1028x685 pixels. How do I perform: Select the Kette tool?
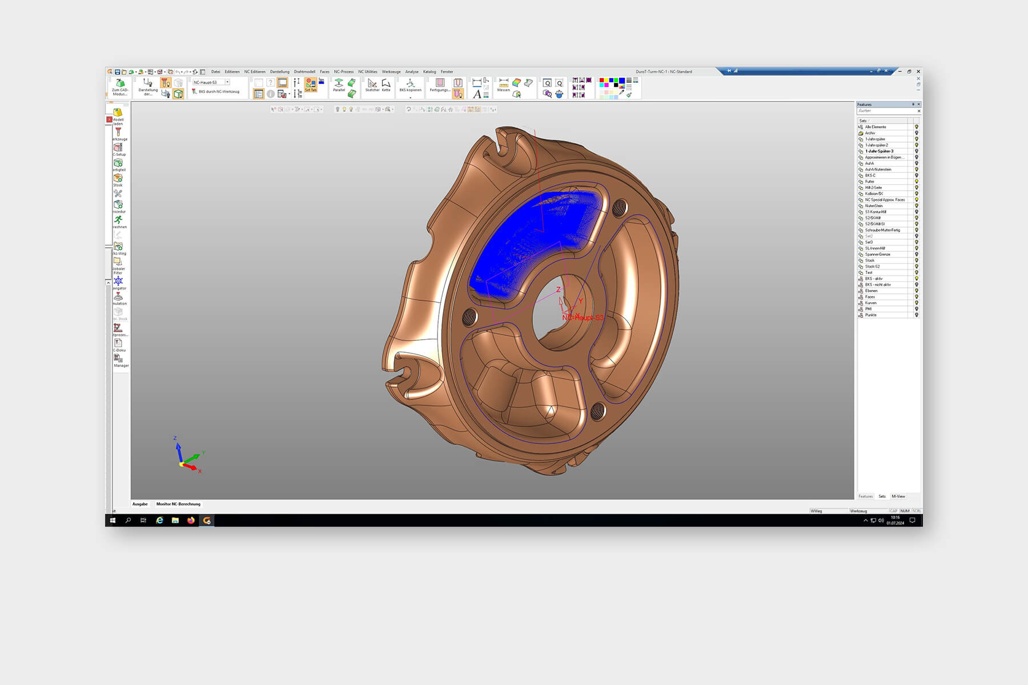pos(386,85)
